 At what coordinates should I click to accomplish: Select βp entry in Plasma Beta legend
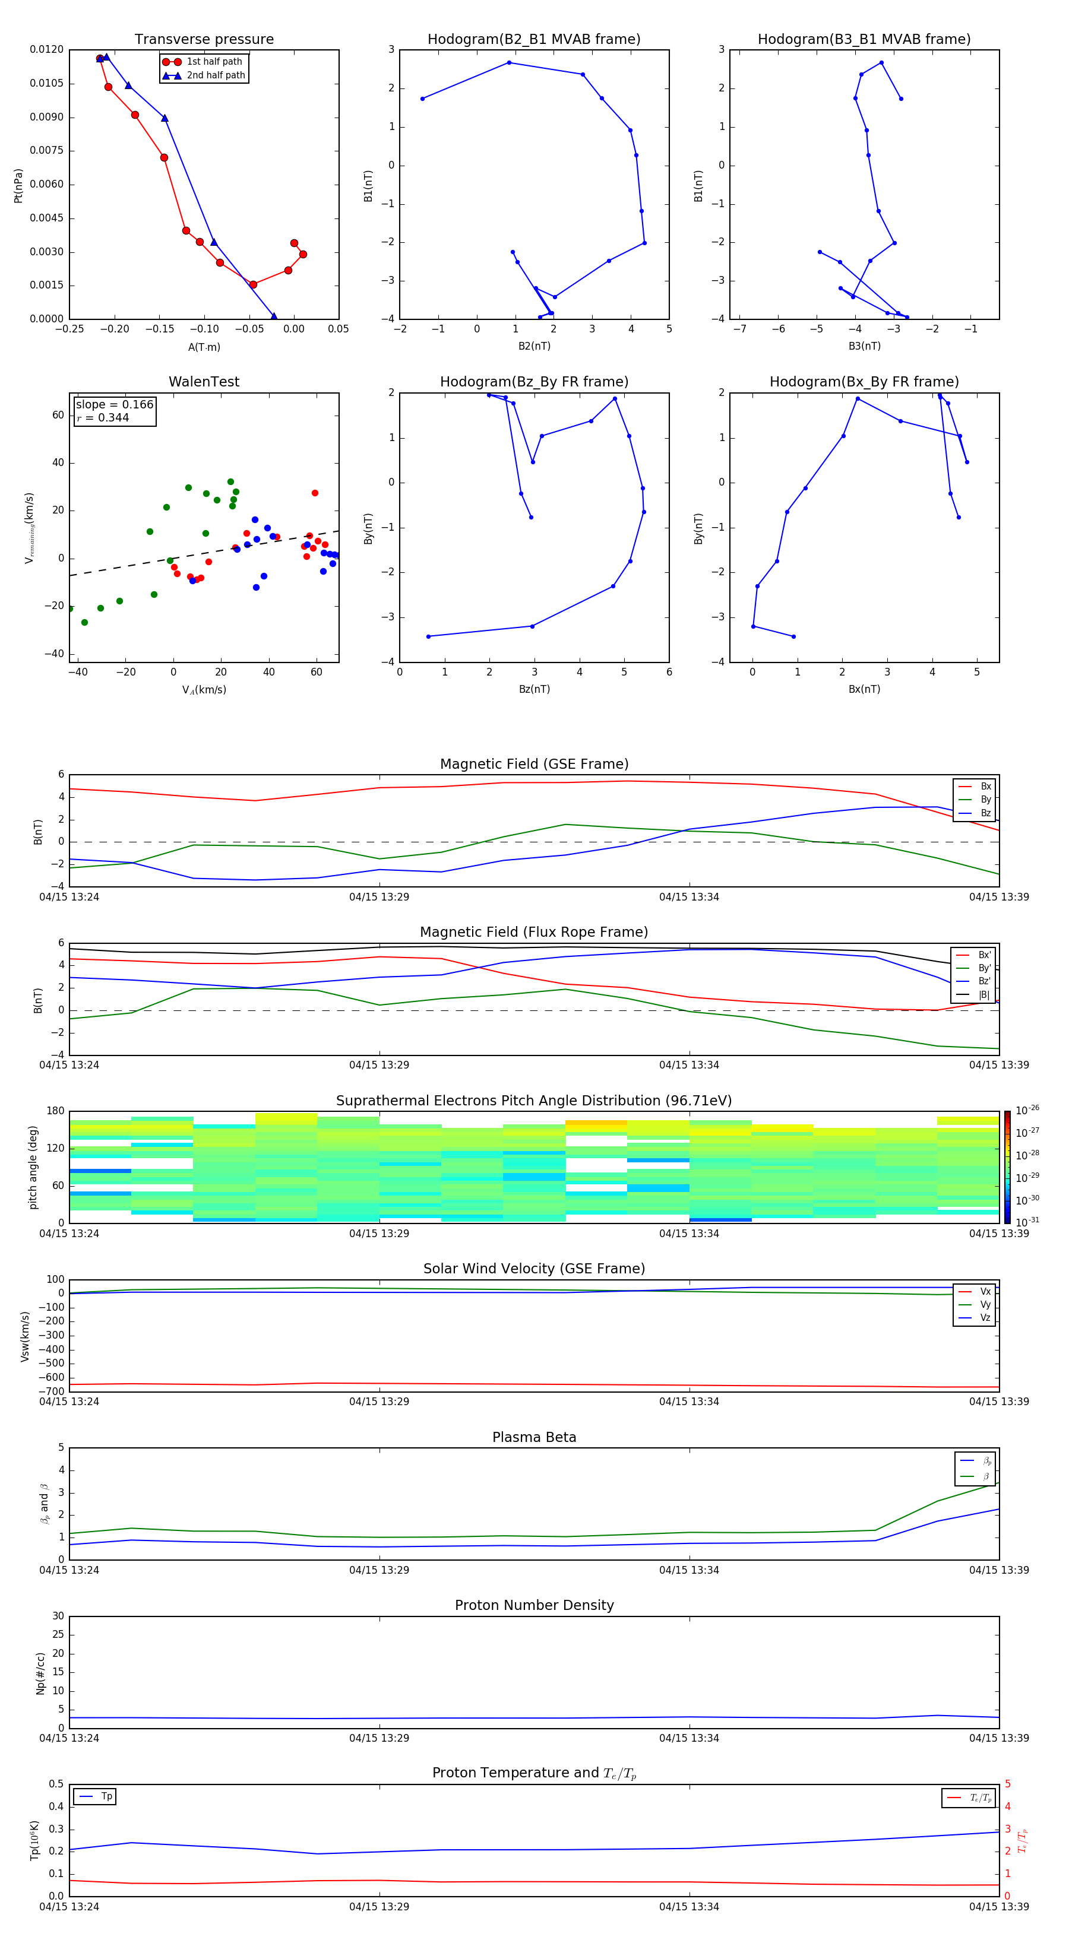[x=975, y=1461]
